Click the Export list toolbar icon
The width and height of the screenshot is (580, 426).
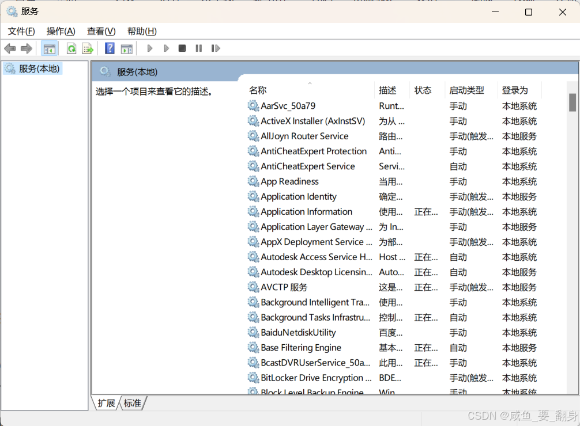88,48
